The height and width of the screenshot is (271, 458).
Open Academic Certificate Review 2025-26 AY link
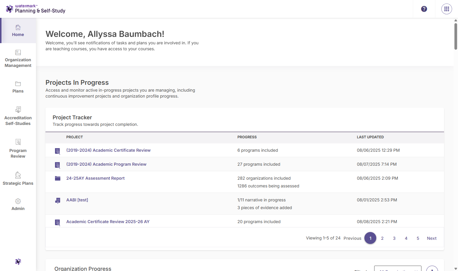coord(108,222)
